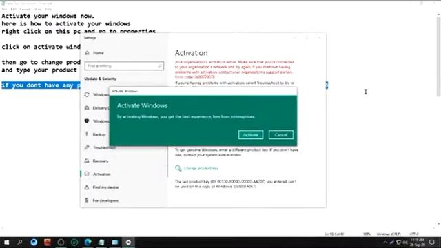Click the Update & Security section heading
This screenshot has width=441, height=248.
pyautogui.click(x=100, y=79)
